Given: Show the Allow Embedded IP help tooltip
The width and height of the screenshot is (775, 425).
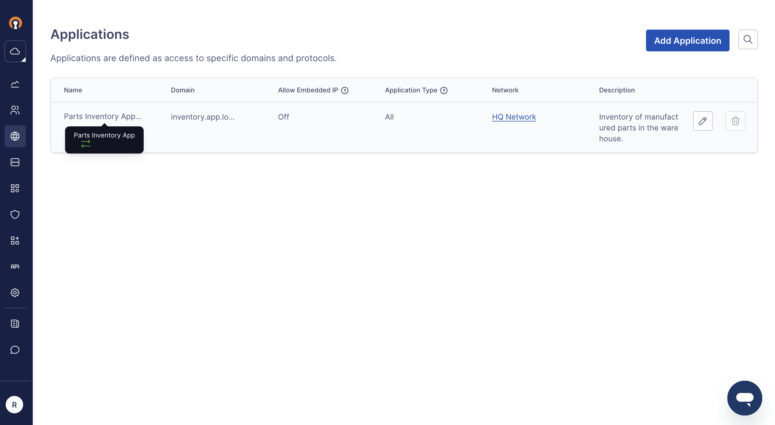Looking at the screenshot, I should pos(345,90).
